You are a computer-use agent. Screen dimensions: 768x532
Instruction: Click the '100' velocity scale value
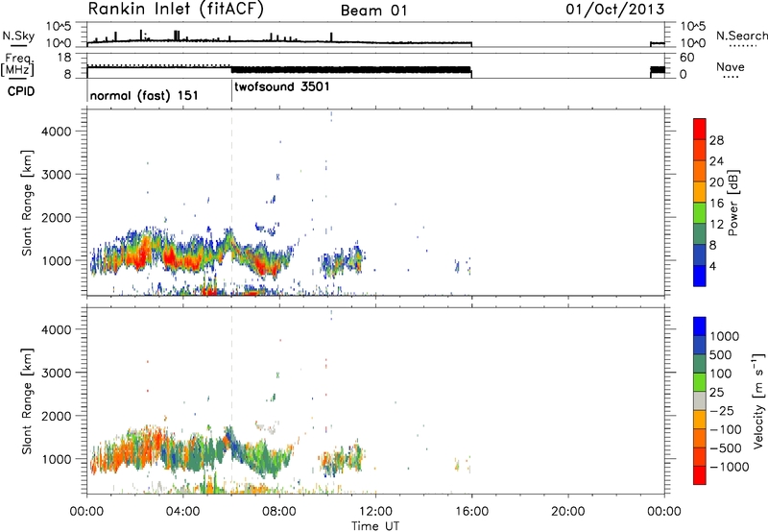[720, 374]
